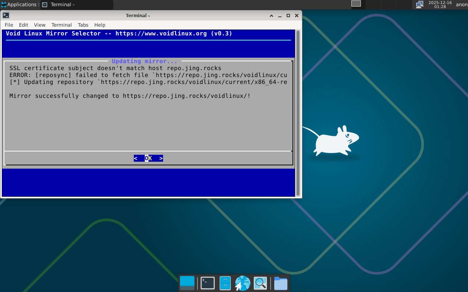This screenshot has width=468, height=292.
Task: Select the first workspace in workspace switcher
Action: pos(356,4)
